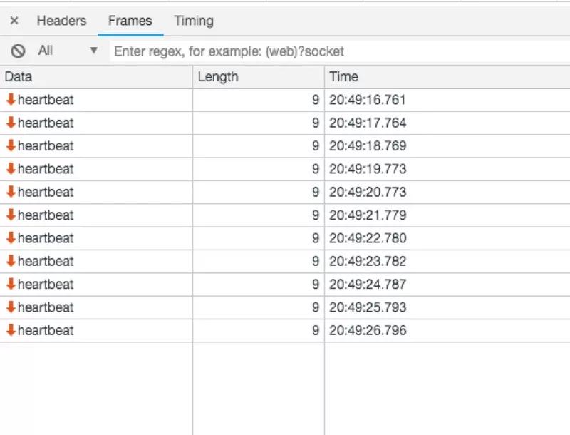Click the regex filter input field
Image resolution: width=570 pixels, height=435 pixels.
339,51
